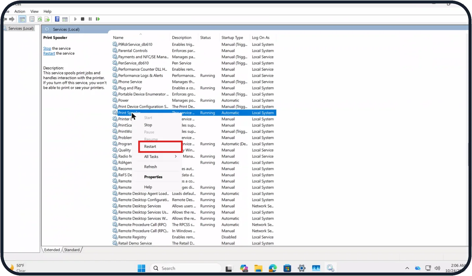Open Microsoft 365 Copilot taskbar icon
Screen dimensions: 472x276
pyautogui.click(x=244, y=268)
